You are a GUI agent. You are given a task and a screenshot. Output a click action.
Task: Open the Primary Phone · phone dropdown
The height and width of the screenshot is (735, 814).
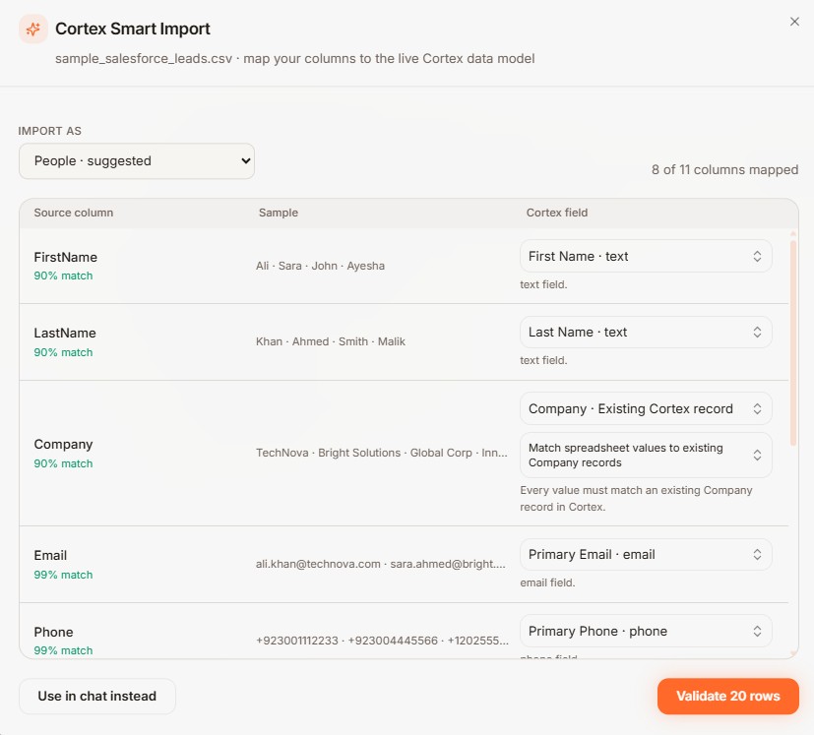(646, 631)
